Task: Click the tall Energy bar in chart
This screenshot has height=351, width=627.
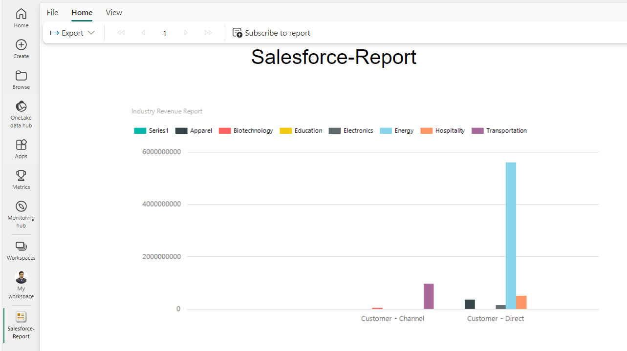Action: point(511,235)
